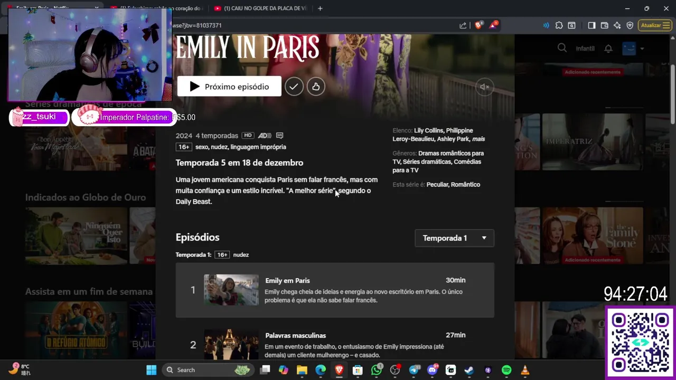676x380 pixels.
Task: Click the Netflix profile avatar
Action: tap(629, 49)
